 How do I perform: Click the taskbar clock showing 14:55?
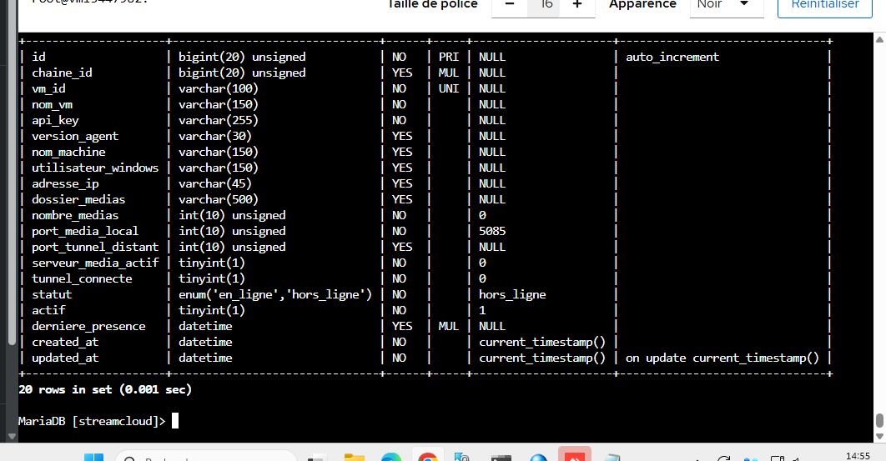click(858, 456)
